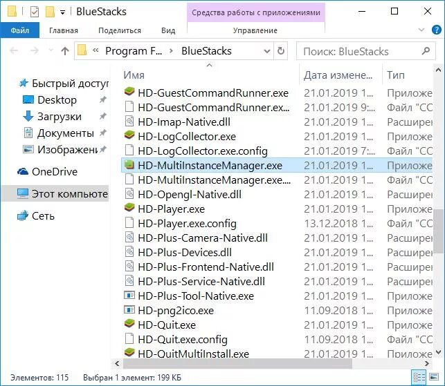Click the Properties quick access icon with checkmark

[35, 12]
